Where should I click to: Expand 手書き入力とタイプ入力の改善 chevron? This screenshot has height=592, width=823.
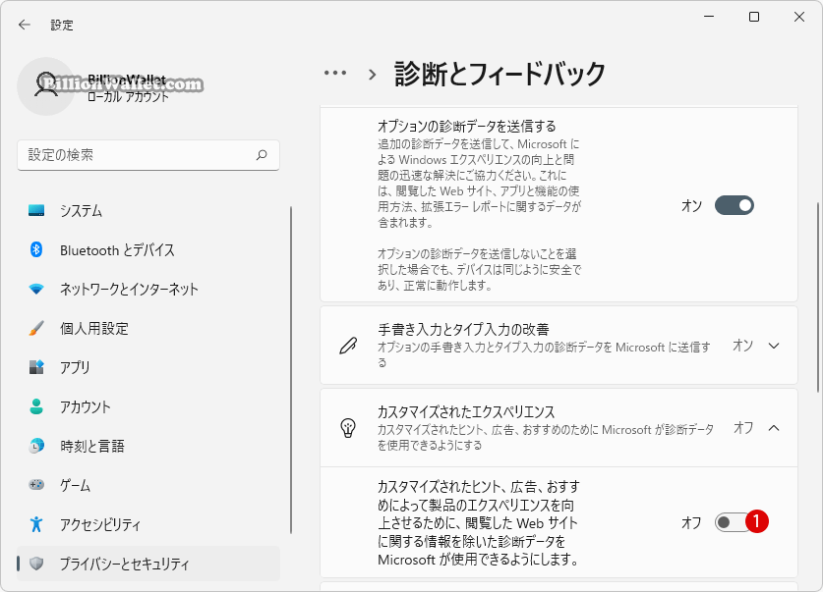[774, 346]
